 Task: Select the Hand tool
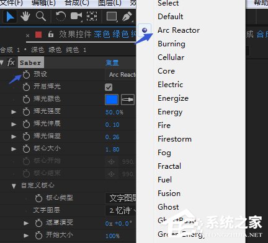[x=25, y=16]
